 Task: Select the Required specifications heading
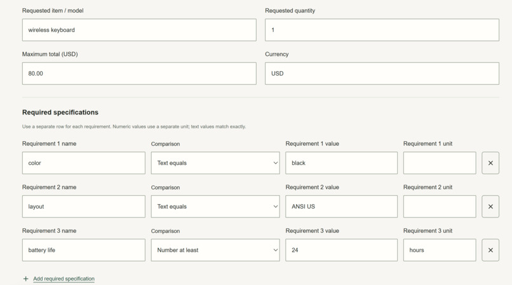point(60,113)
